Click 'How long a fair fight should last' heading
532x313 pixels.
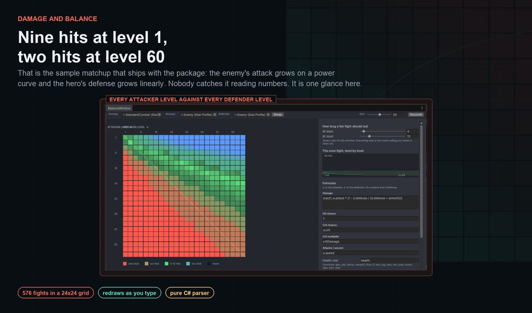345,126
